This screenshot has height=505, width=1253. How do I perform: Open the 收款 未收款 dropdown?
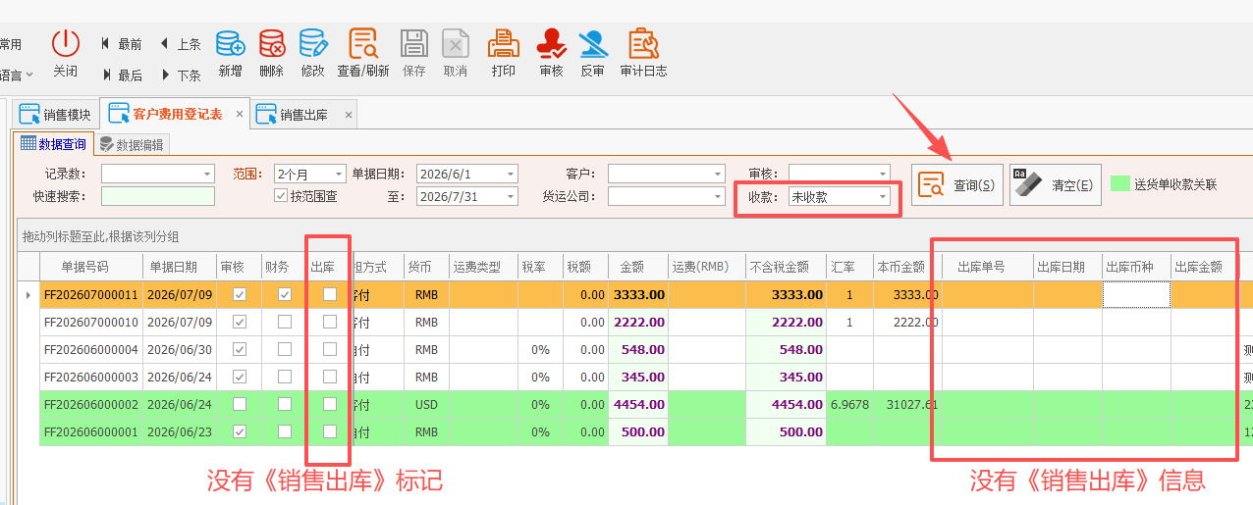884,196
